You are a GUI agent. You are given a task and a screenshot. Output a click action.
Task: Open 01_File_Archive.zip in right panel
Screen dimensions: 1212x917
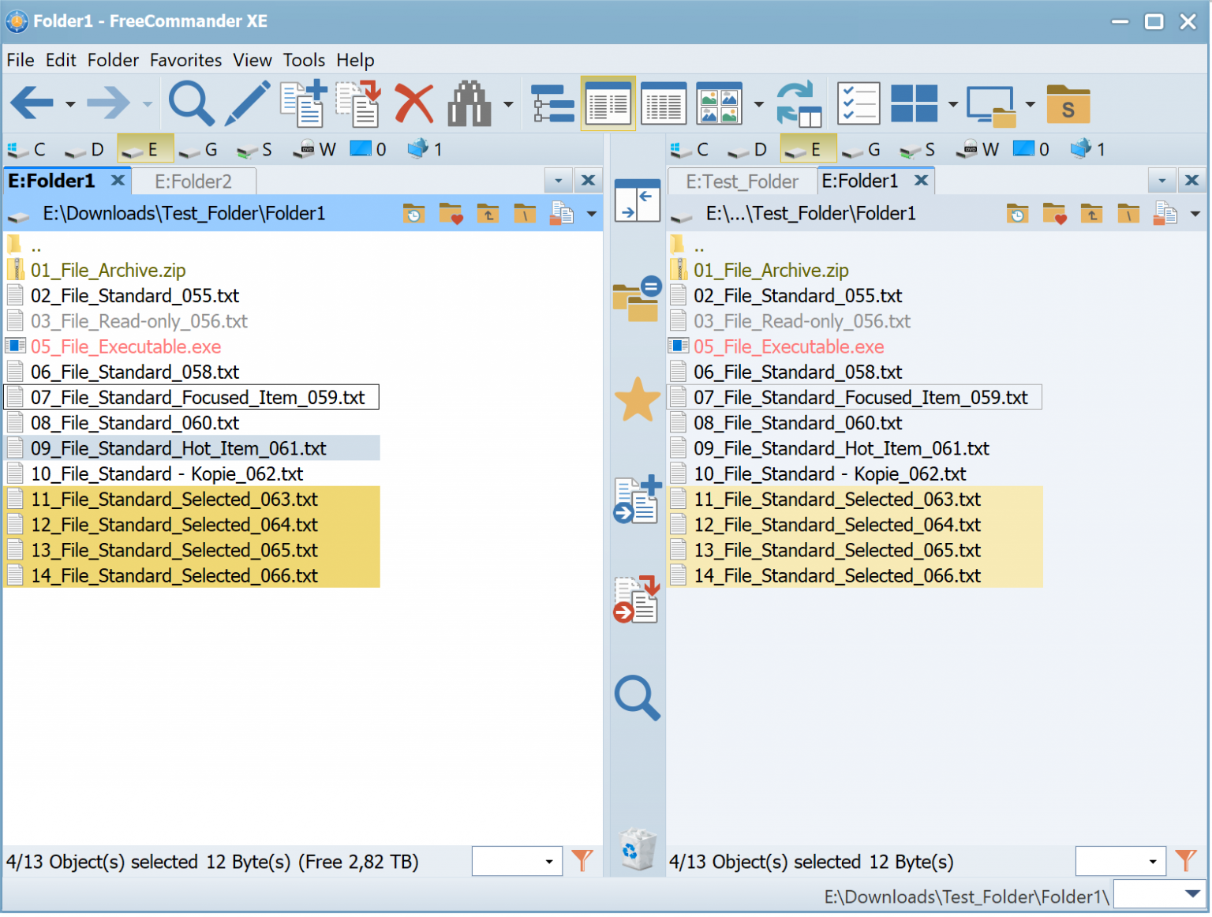coord(771,271)
